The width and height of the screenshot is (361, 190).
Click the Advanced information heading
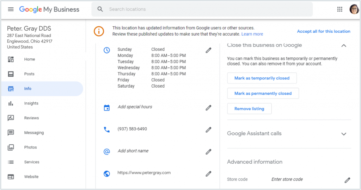[255, 162]
